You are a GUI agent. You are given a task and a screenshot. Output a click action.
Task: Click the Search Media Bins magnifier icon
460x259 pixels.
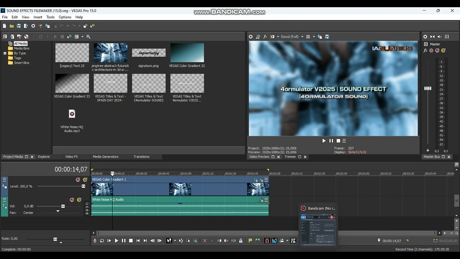pos(88,37)
